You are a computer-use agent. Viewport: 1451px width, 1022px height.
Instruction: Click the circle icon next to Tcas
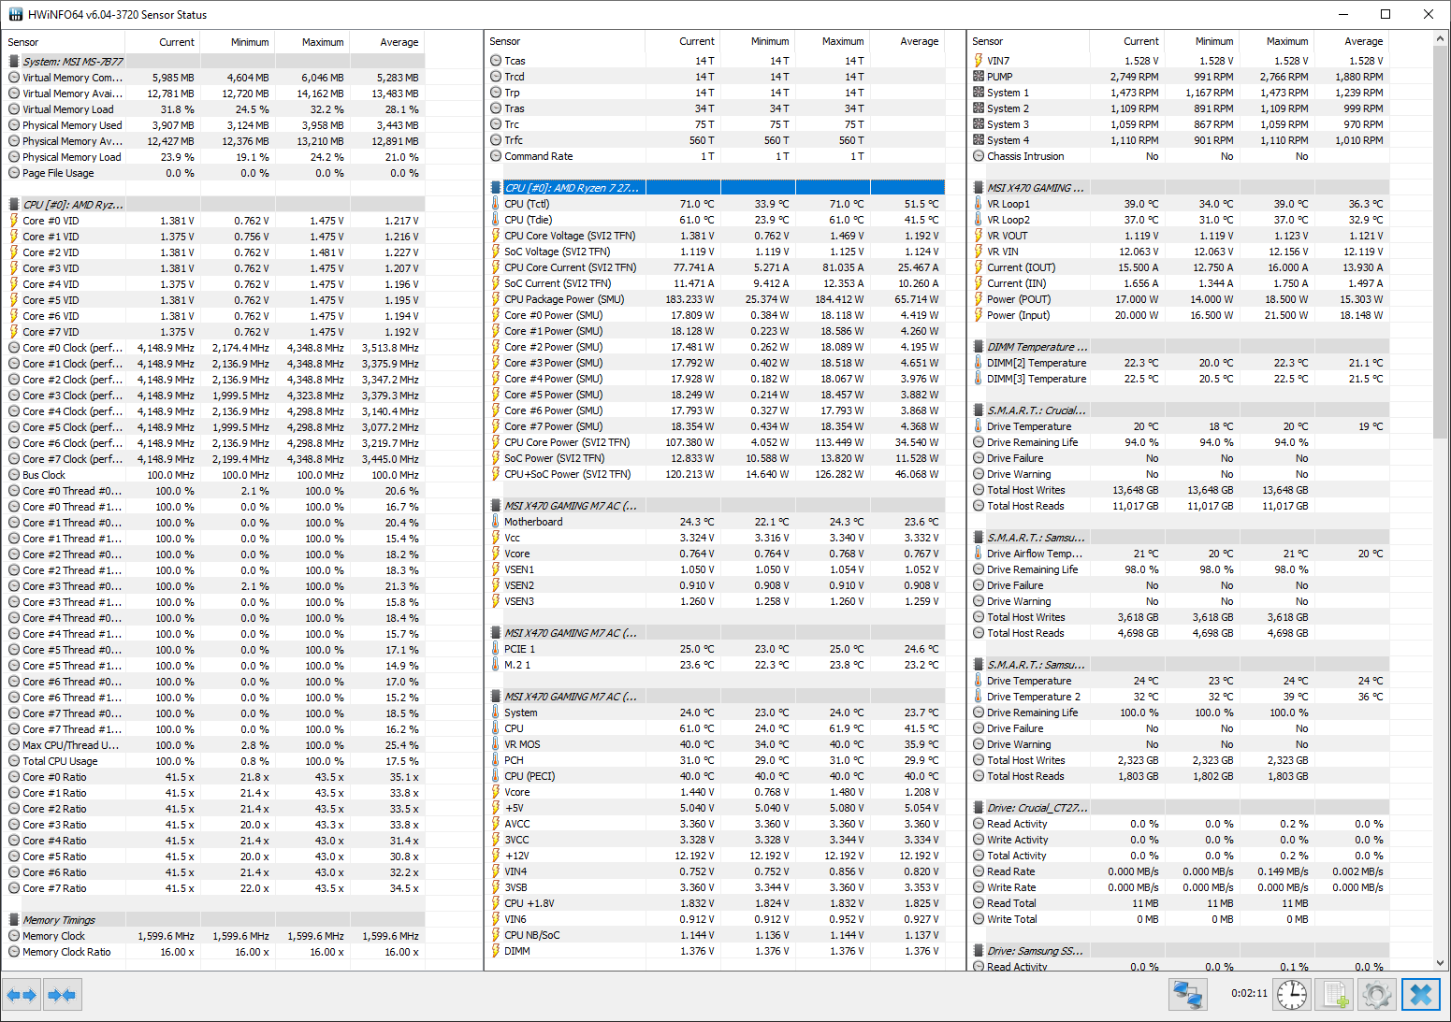pos(496,61)
